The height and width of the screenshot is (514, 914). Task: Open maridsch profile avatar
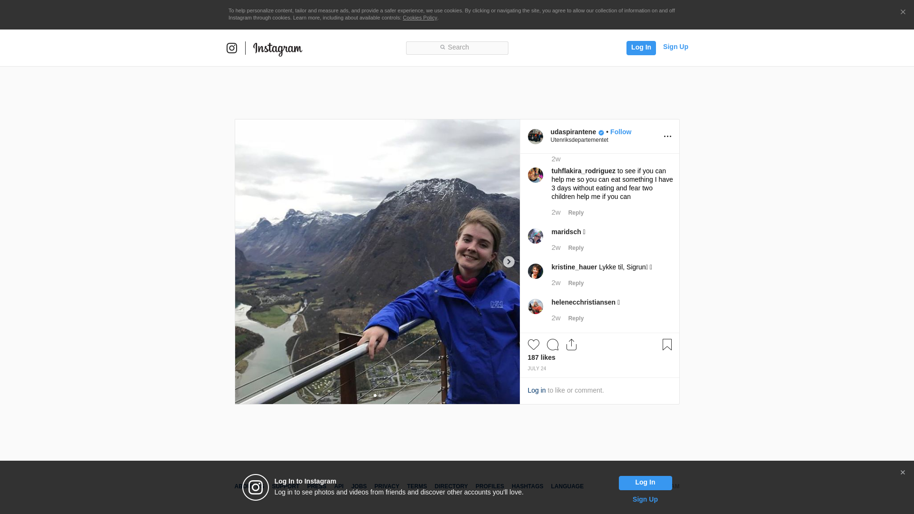tap(536, 236)
